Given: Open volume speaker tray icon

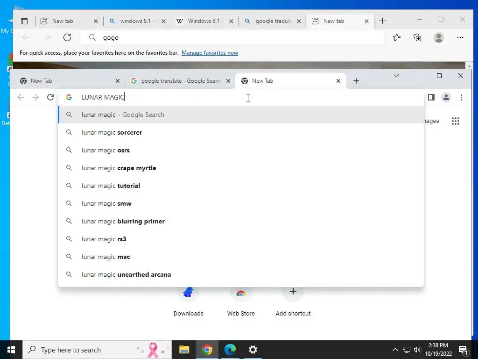Looking at the screenshot, I should 417,350.
